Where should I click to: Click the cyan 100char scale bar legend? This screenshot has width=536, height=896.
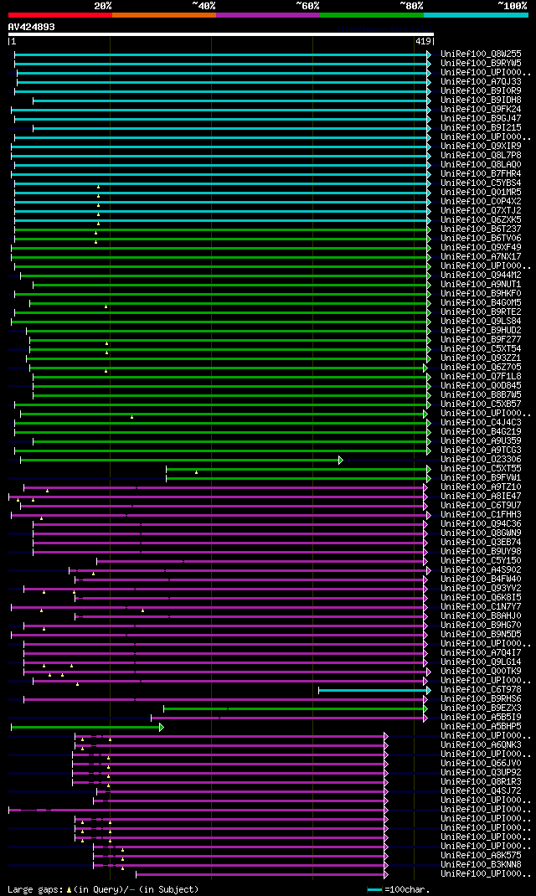[375, 889]
